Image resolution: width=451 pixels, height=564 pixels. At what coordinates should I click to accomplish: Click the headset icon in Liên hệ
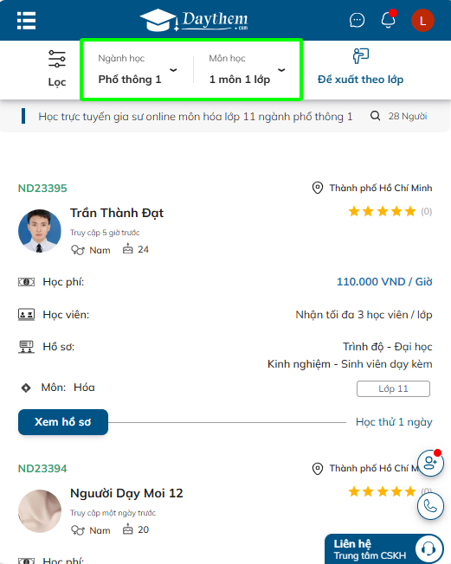pos(428,549)
